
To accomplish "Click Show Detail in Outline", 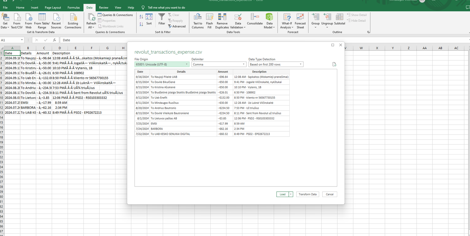I will (x=357, y=15).
